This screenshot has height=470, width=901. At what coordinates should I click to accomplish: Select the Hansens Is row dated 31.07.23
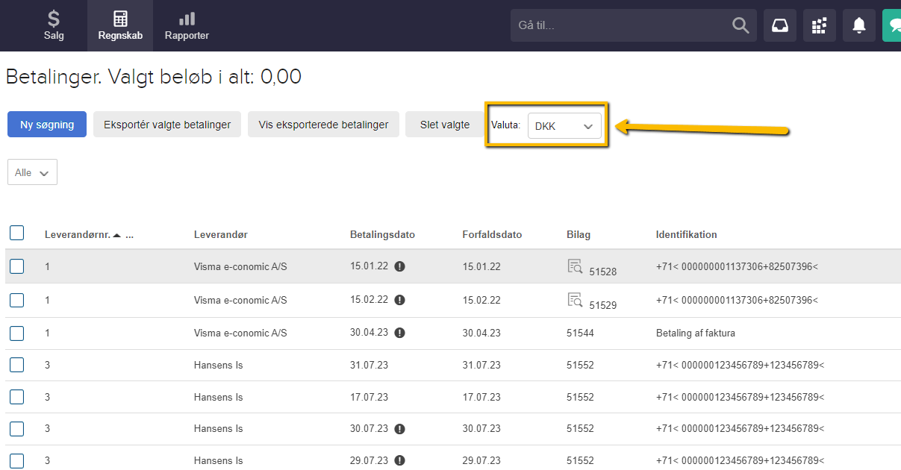pyautogui.click(x=17, y=365)
